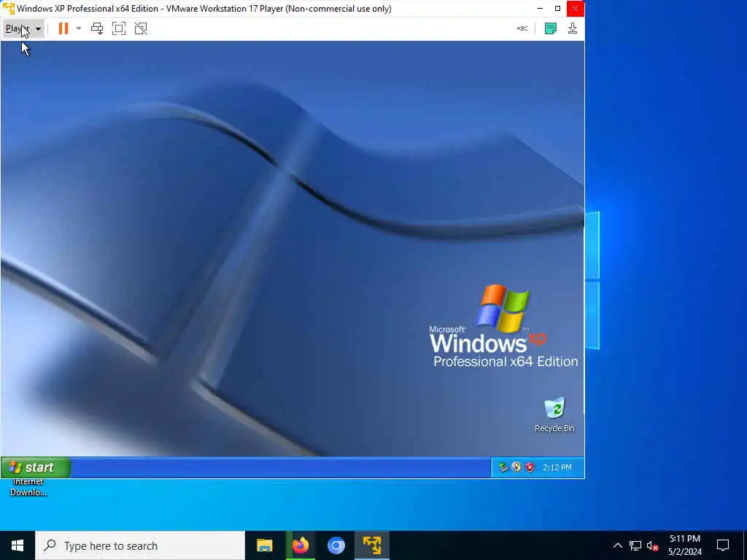Viewport: 747px width, 560px height.
Task: Click the XP tray red security alert icon
Action: pyautogui.click(x=530, y=467)
